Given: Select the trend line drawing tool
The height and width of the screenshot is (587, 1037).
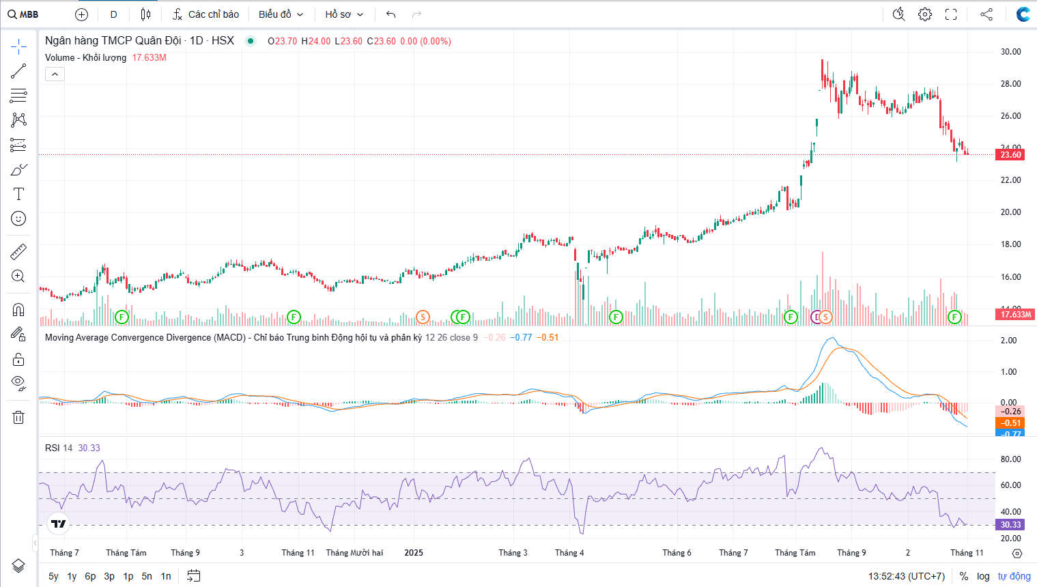Looking at the screenshot, I should 18,71.
